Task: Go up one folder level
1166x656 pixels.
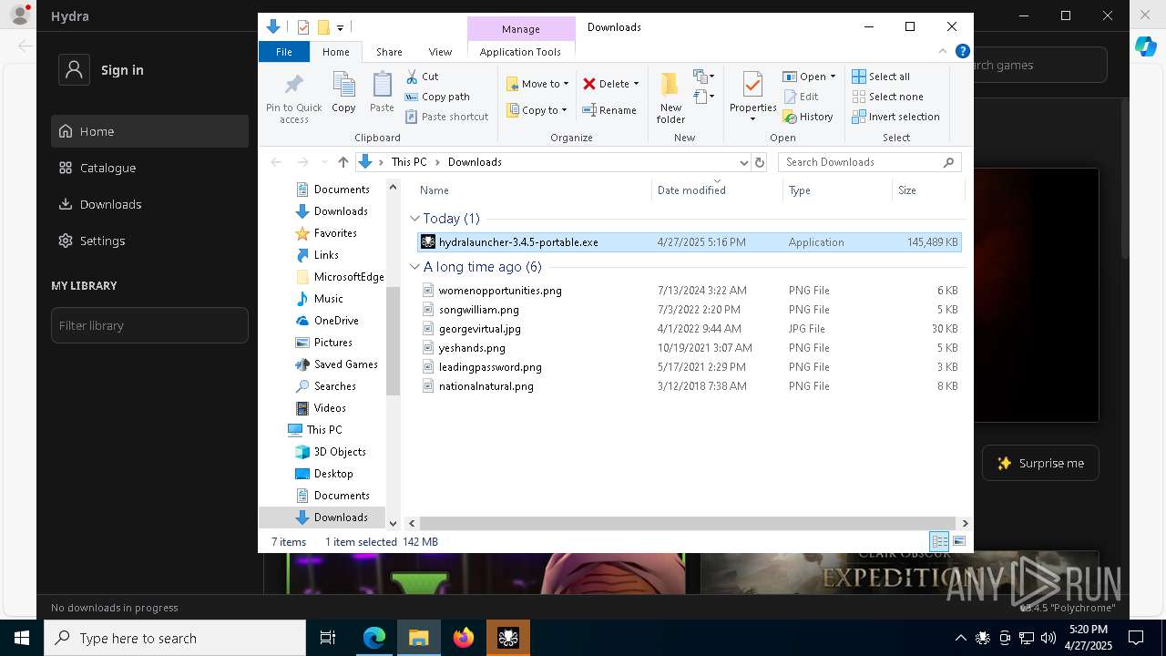Action: tap(343, 162)
